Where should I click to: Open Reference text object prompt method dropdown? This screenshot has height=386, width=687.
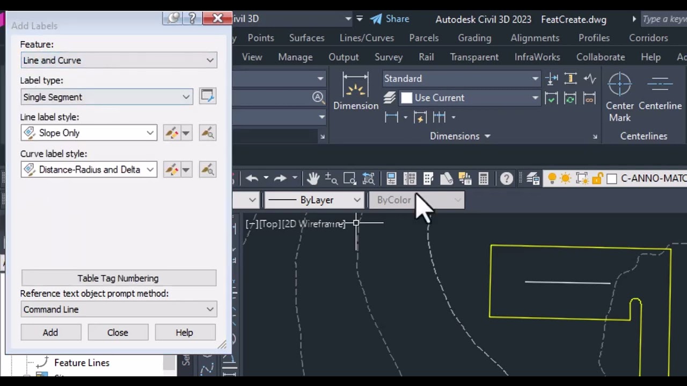click(119, 309)
